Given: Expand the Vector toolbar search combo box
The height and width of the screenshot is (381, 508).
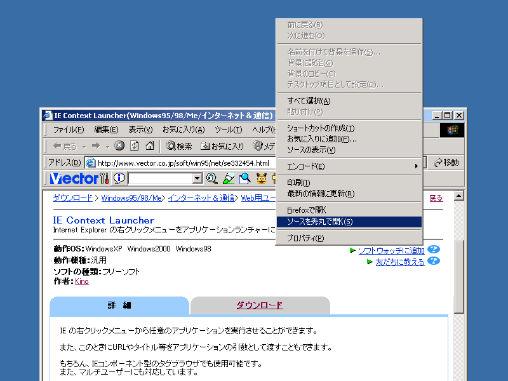Looking at the screenshot, I should tap(197, 178).
